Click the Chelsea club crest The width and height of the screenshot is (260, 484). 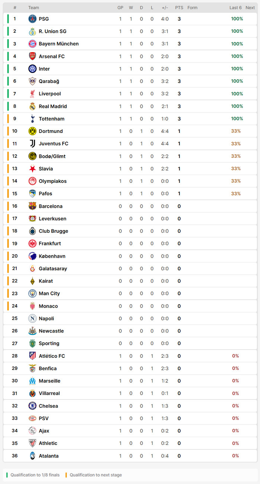pyautogui.click(x=33, y=406)
